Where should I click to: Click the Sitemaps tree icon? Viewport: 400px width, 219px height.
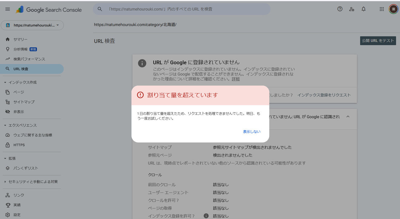pyautogui.click(x=8, y=102)
